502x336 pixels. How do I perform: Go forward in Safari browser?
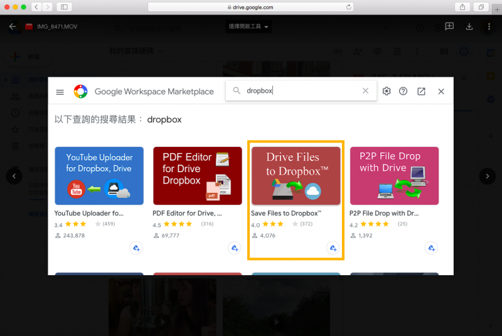[x=48, y=7]
